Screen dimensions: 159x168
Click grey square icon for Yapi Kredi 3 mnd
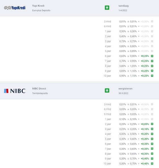(x=152, y=21)
